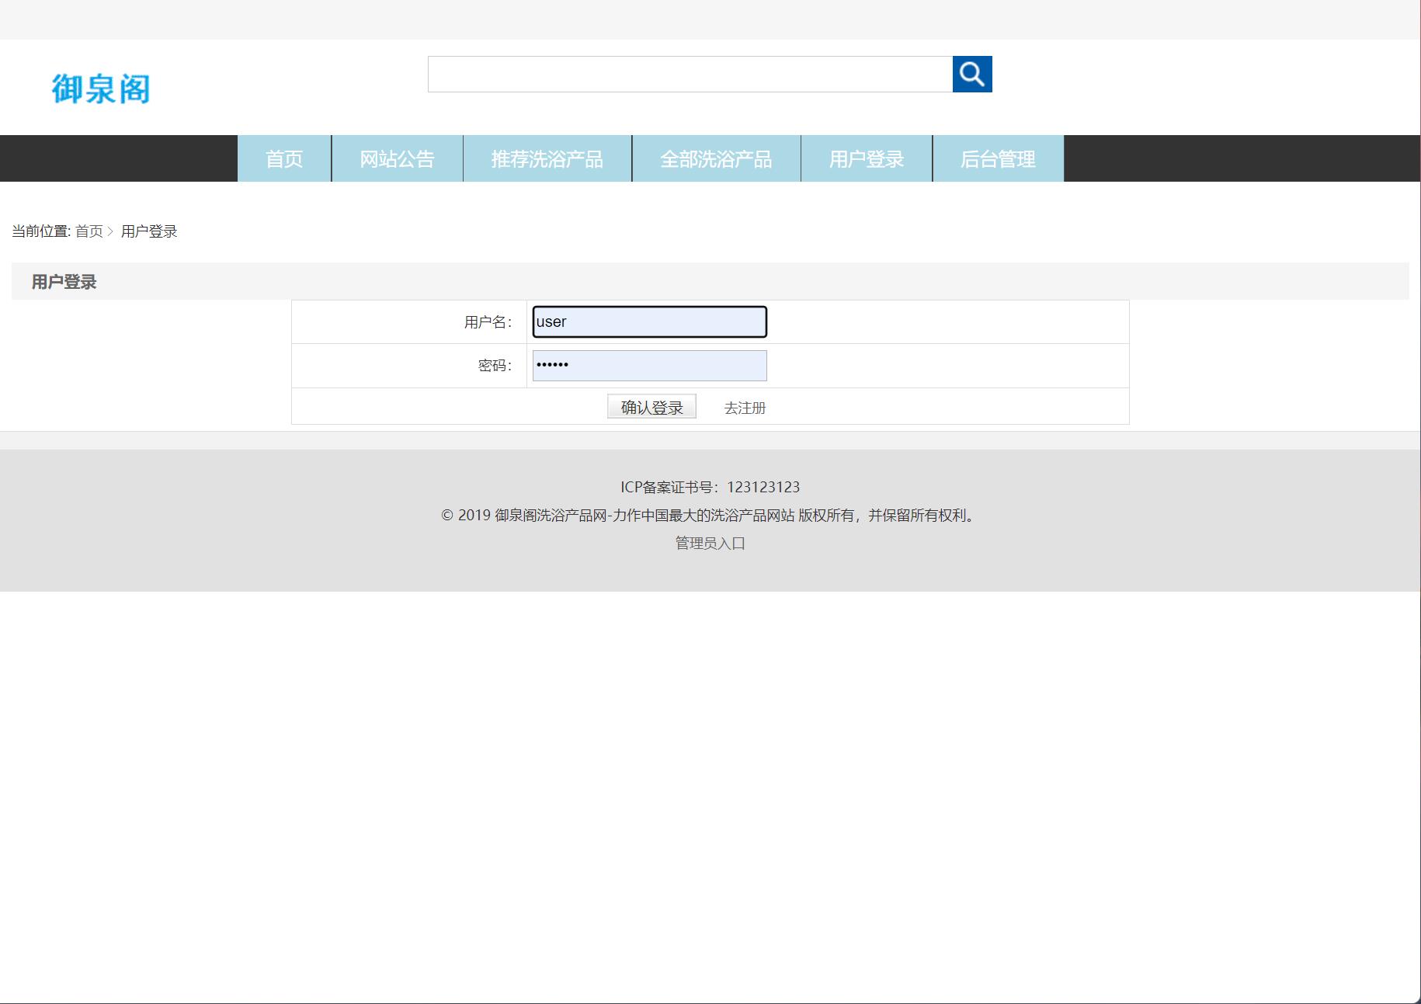Open the 首页 navigation menu item

(284, 158)
